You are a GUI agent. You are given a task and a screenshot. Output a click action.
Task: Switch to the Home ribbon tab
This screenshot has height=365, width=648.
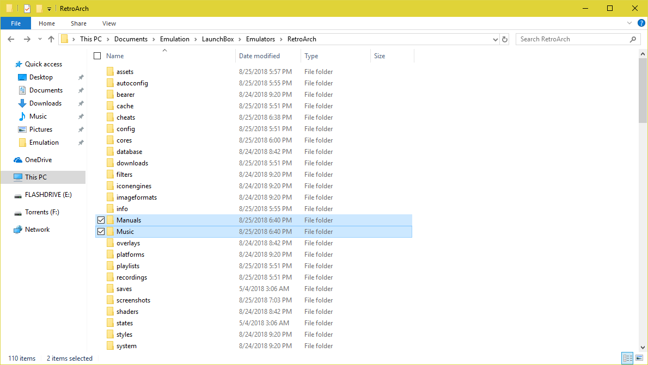click(x=47, y=23)
